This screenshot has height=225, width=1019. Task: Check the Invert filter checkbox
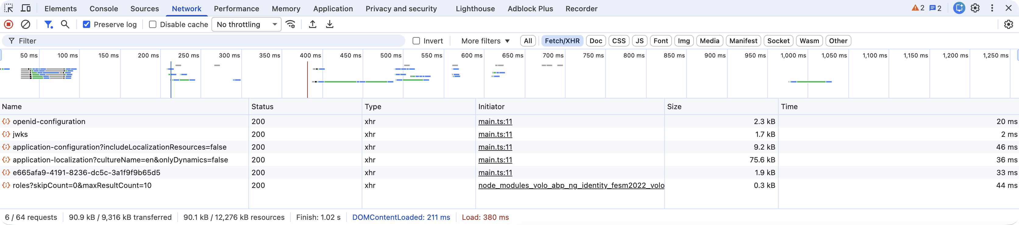click(x=416, y=41)
